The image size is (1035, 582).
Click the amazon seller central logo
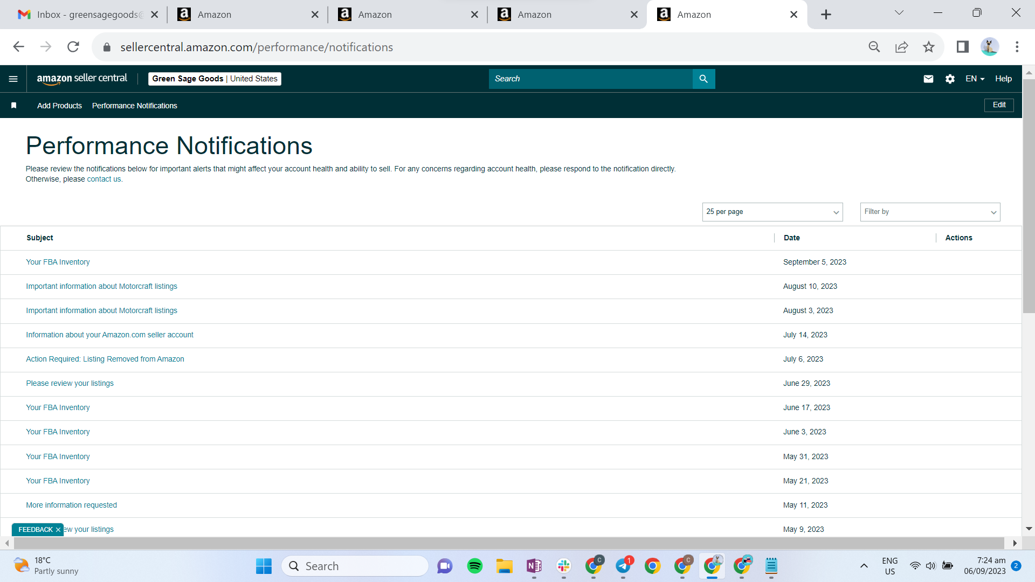[82, 79]
